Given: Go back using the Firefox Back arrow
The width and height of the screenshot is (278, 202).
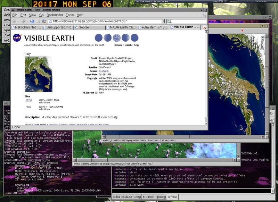Looking at the screenshot, I should (x=14, y=21).
